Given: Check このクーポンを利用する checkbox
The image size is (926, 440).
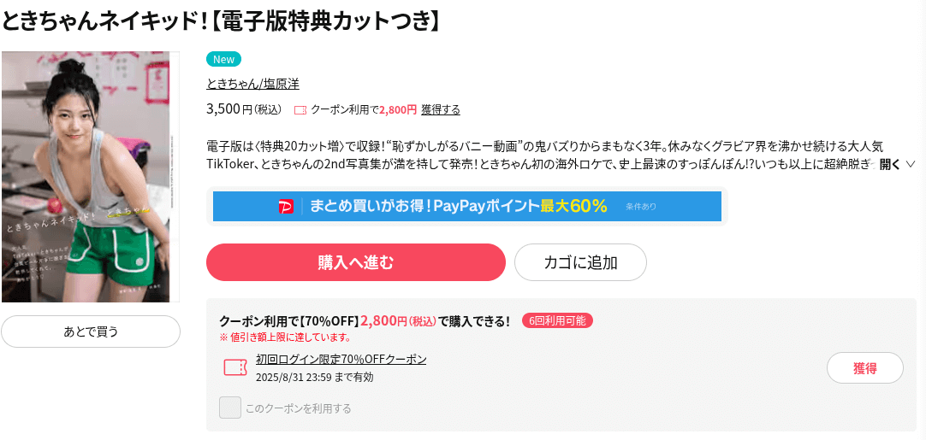Looking at the screenshot, I should [229, 408].
